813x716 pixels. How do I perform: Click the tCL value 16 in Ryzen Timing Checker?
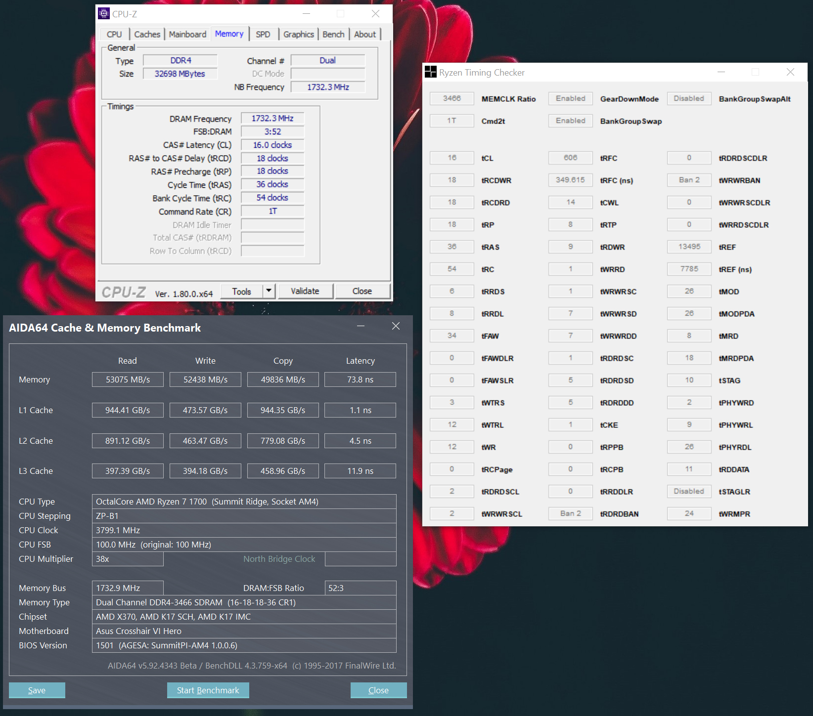pyautogui.click(x=452, y=158)
